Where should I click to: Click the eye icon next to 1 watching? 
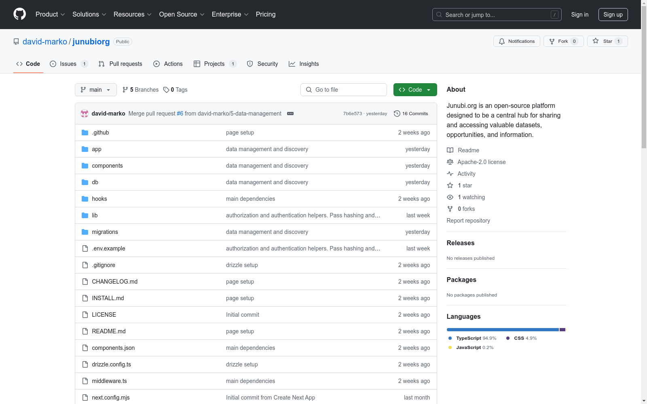tap(450, 197)
